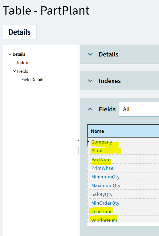159x236 pixels.
Task: Open the LeadTime field link
Action: (x=102, y=212)
